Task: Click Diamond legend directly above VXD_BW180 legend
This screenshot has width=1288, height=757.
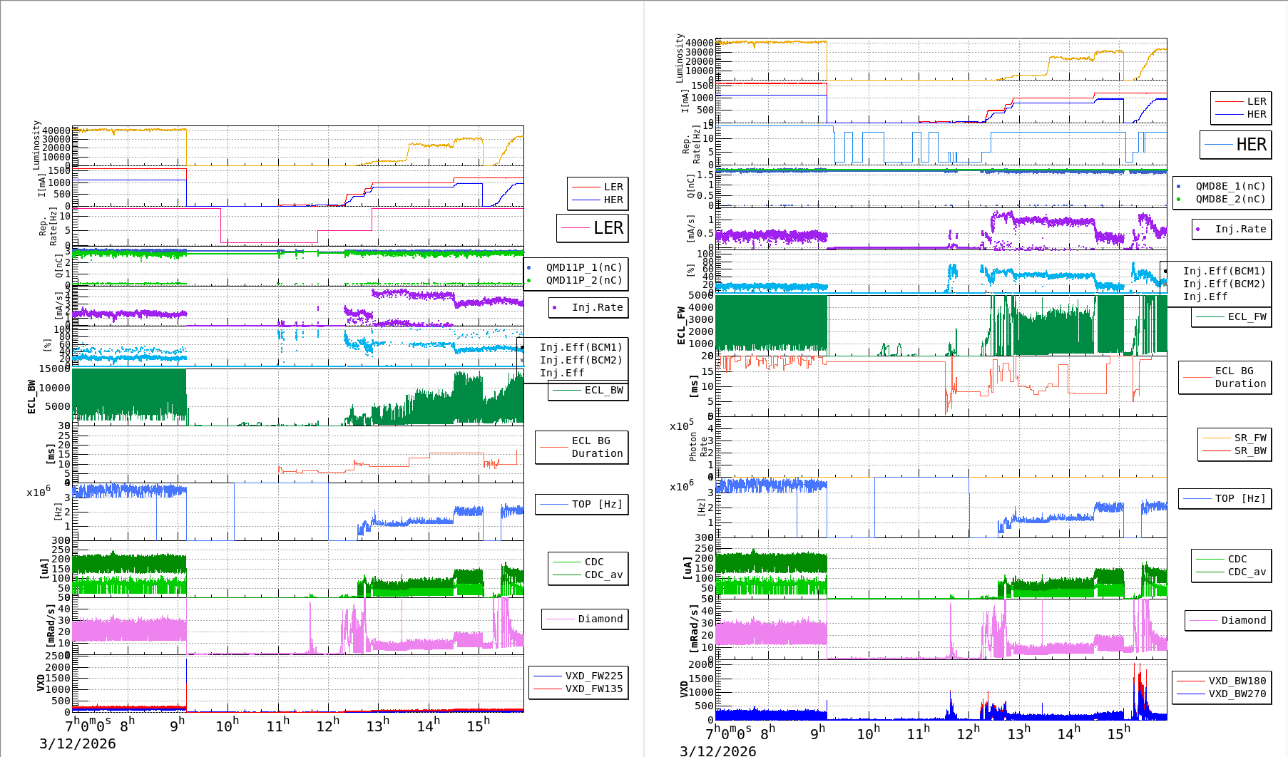Action: tap(1243, 620)
